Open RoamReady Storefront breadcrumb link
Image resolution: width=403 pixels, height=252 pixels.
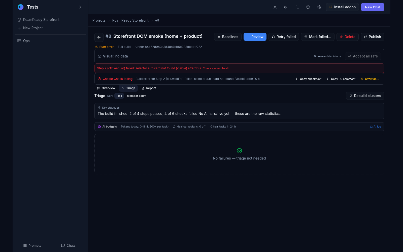coord(130,20)
